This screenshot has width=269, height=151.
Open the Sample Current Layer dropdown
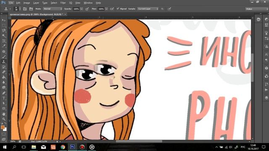148,9
